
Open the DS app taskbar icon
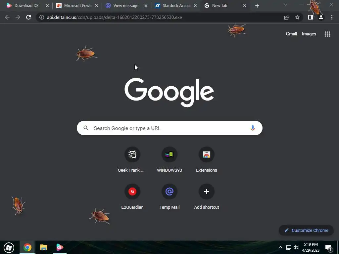coord(60,247)
